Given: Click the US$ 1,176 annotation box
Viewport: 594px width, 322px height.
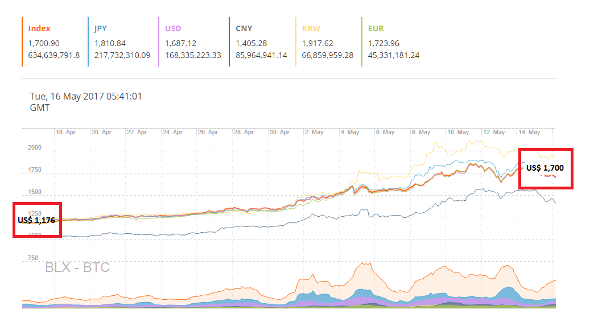Looking at the screenshot, I should tap(37, 220).
